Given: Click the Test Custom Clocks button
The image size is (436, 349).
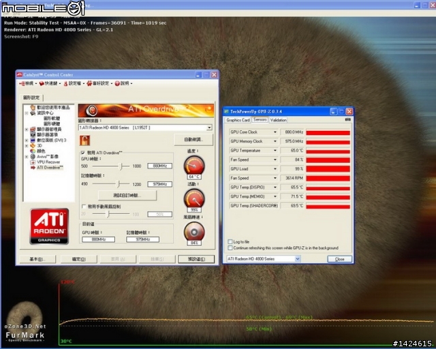Looking at the screenshot, I should click(x=127, y=196).
